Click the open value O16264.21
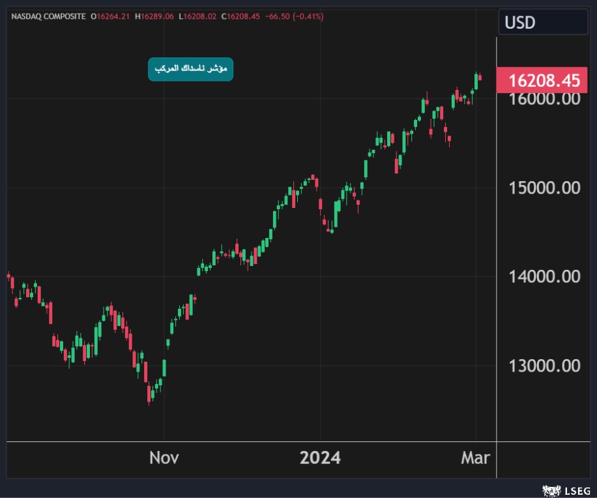Screen dimensions: 597x498 pos(111,16)
